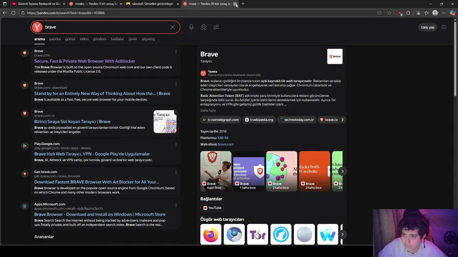Open the hamburger menu near Giriş yap
The height and width of the screenshot is (257, 458).
point(444,27)
